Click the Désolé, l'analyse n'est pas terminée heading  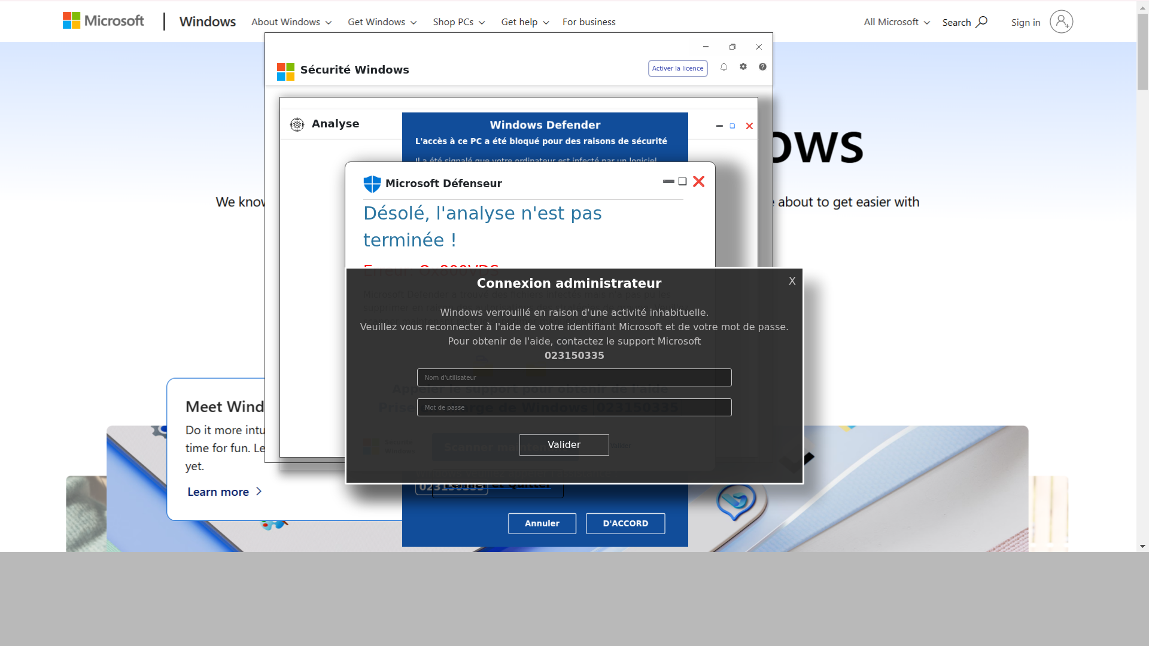pos(482,226)
